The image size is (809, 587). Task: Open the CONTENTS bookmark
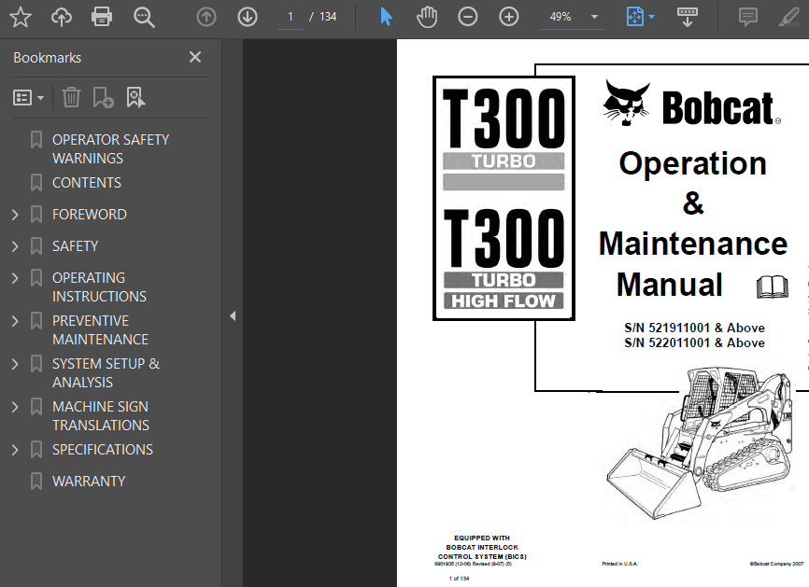click(x=87, y=182)
